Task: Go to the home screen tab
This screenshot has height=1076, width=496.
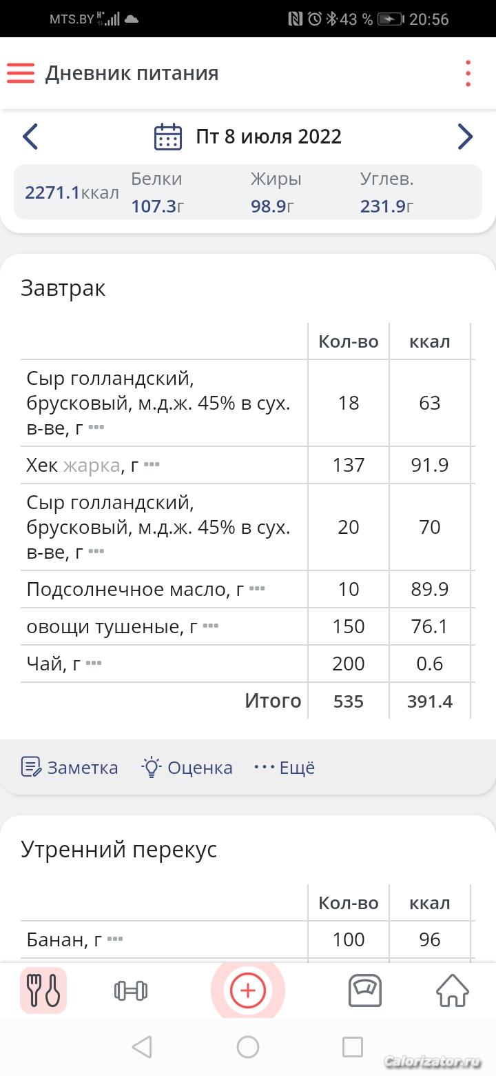Action: point(453,991)
